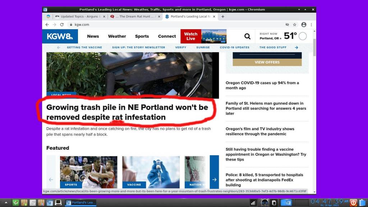Select Portland's Lea... taskbar window button

[x=81, y=203]
